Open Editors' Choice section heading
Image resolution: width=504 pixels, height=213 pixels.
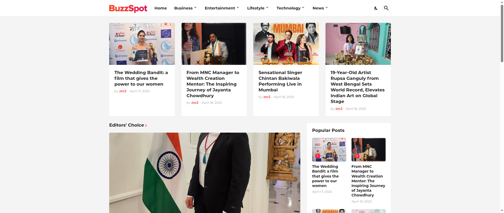[x=127, y=125]
